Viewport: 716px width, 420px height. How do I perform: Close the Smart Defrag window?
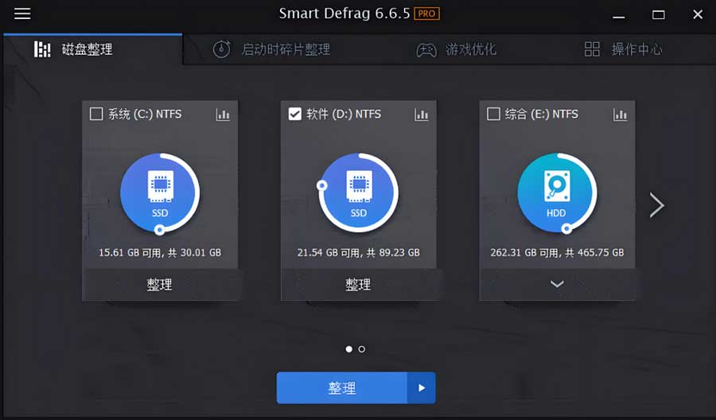(697, 14)
